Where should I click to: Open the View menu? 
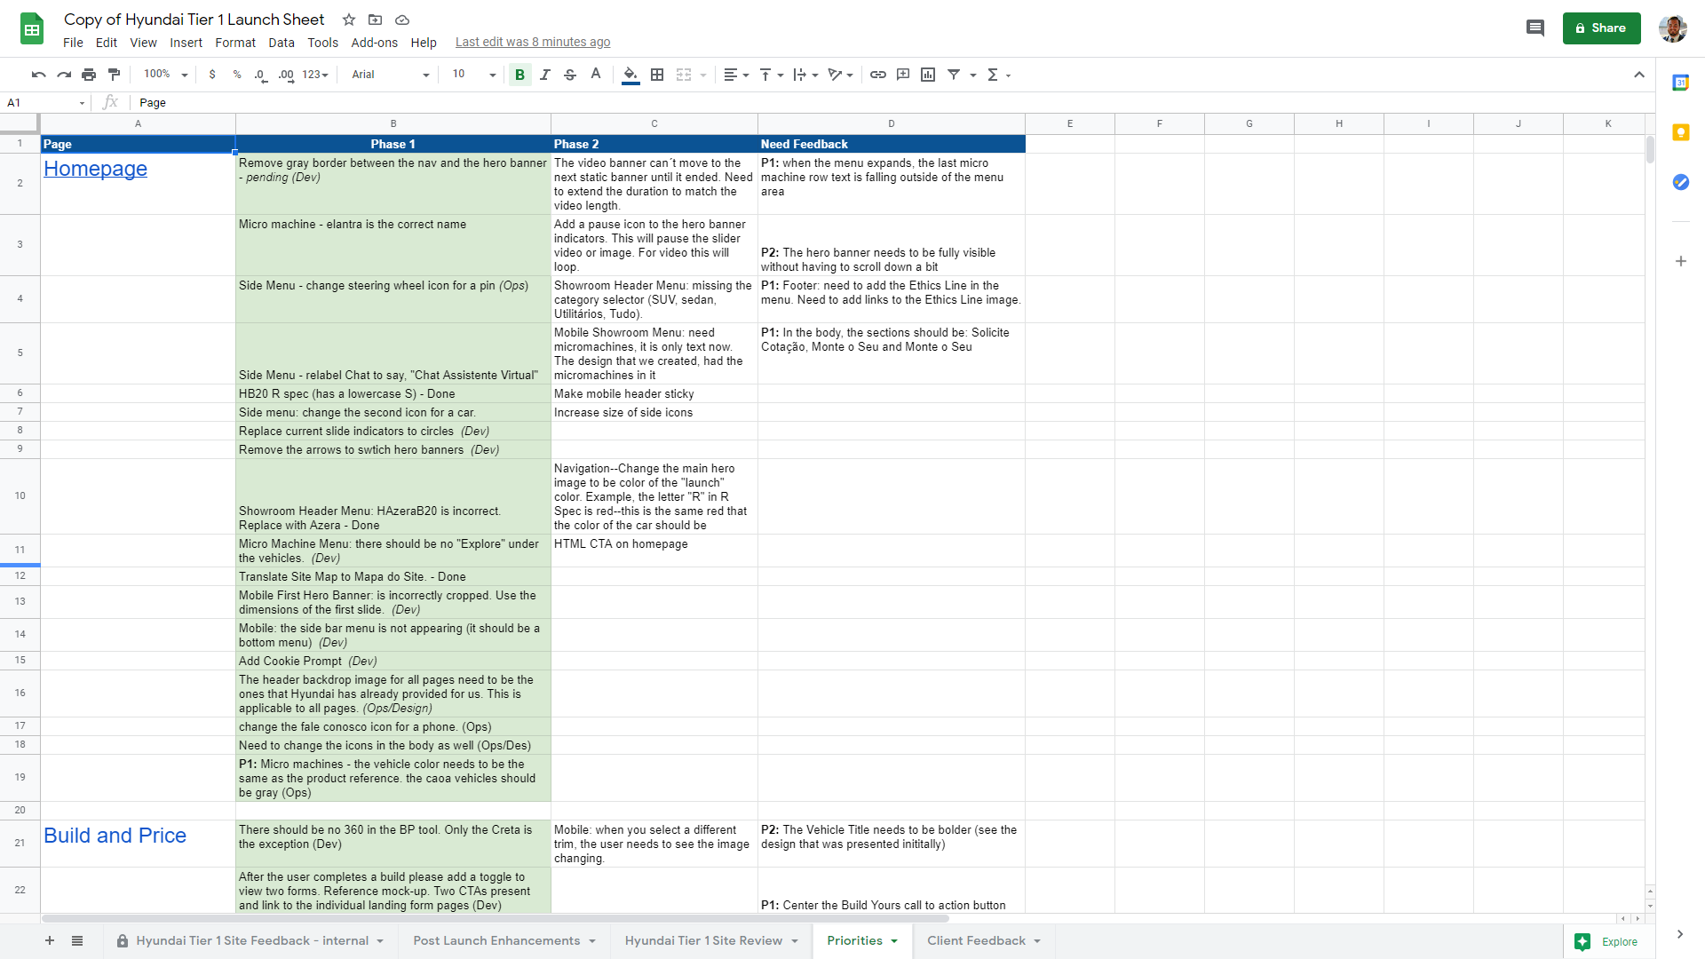click(x=143, y=43)
